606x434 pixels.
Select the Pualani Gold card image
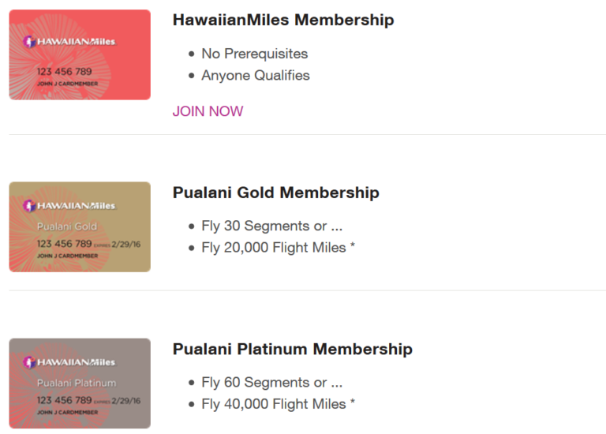point(80,226)
